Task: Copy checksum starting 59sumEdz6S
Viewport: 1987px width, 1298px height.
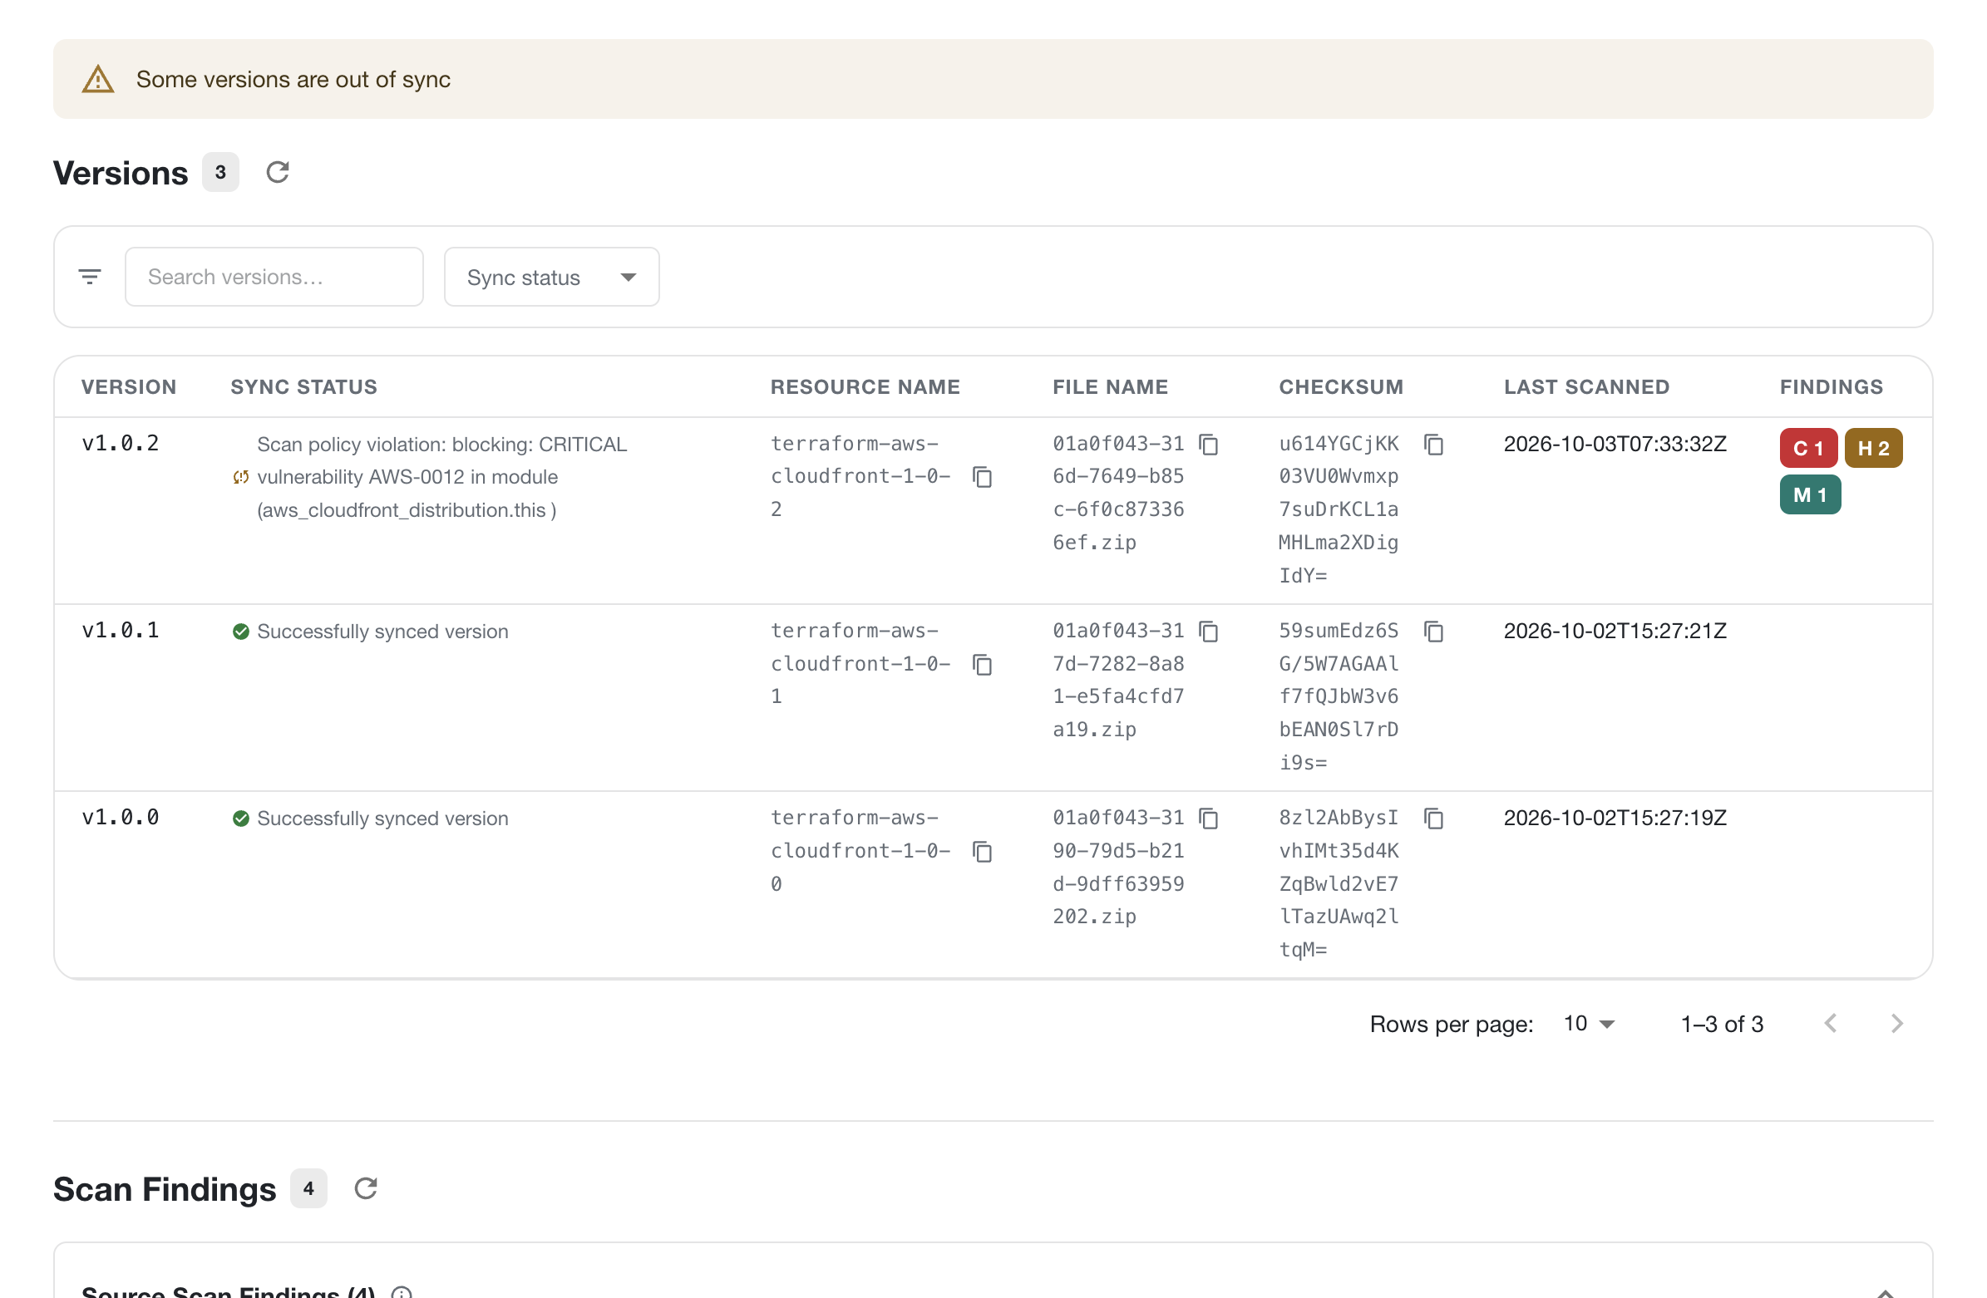Action: click(1434, 632)
